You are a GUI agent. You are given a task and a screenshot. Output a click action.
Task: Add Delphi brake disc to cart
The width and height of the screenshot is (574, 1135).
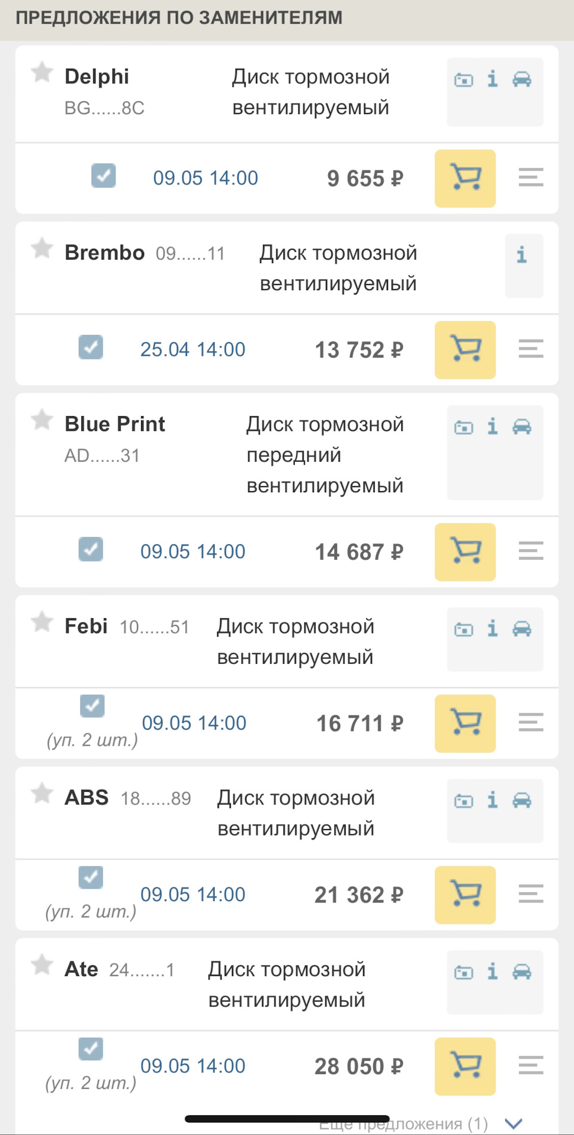pyautogui.click(x=465, y=178)
